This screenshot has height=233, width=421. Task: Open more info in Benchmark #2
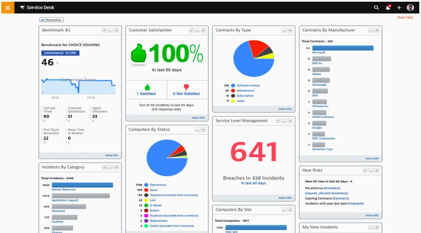(111, 155)
